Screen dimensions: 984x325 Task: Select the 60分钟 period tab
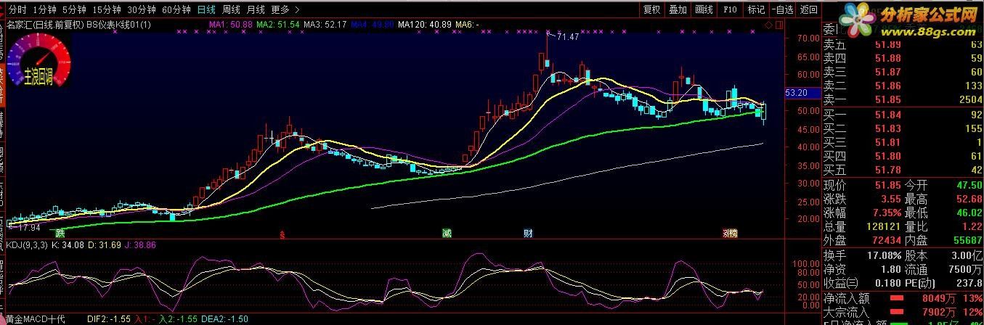[x=176, y=9]
